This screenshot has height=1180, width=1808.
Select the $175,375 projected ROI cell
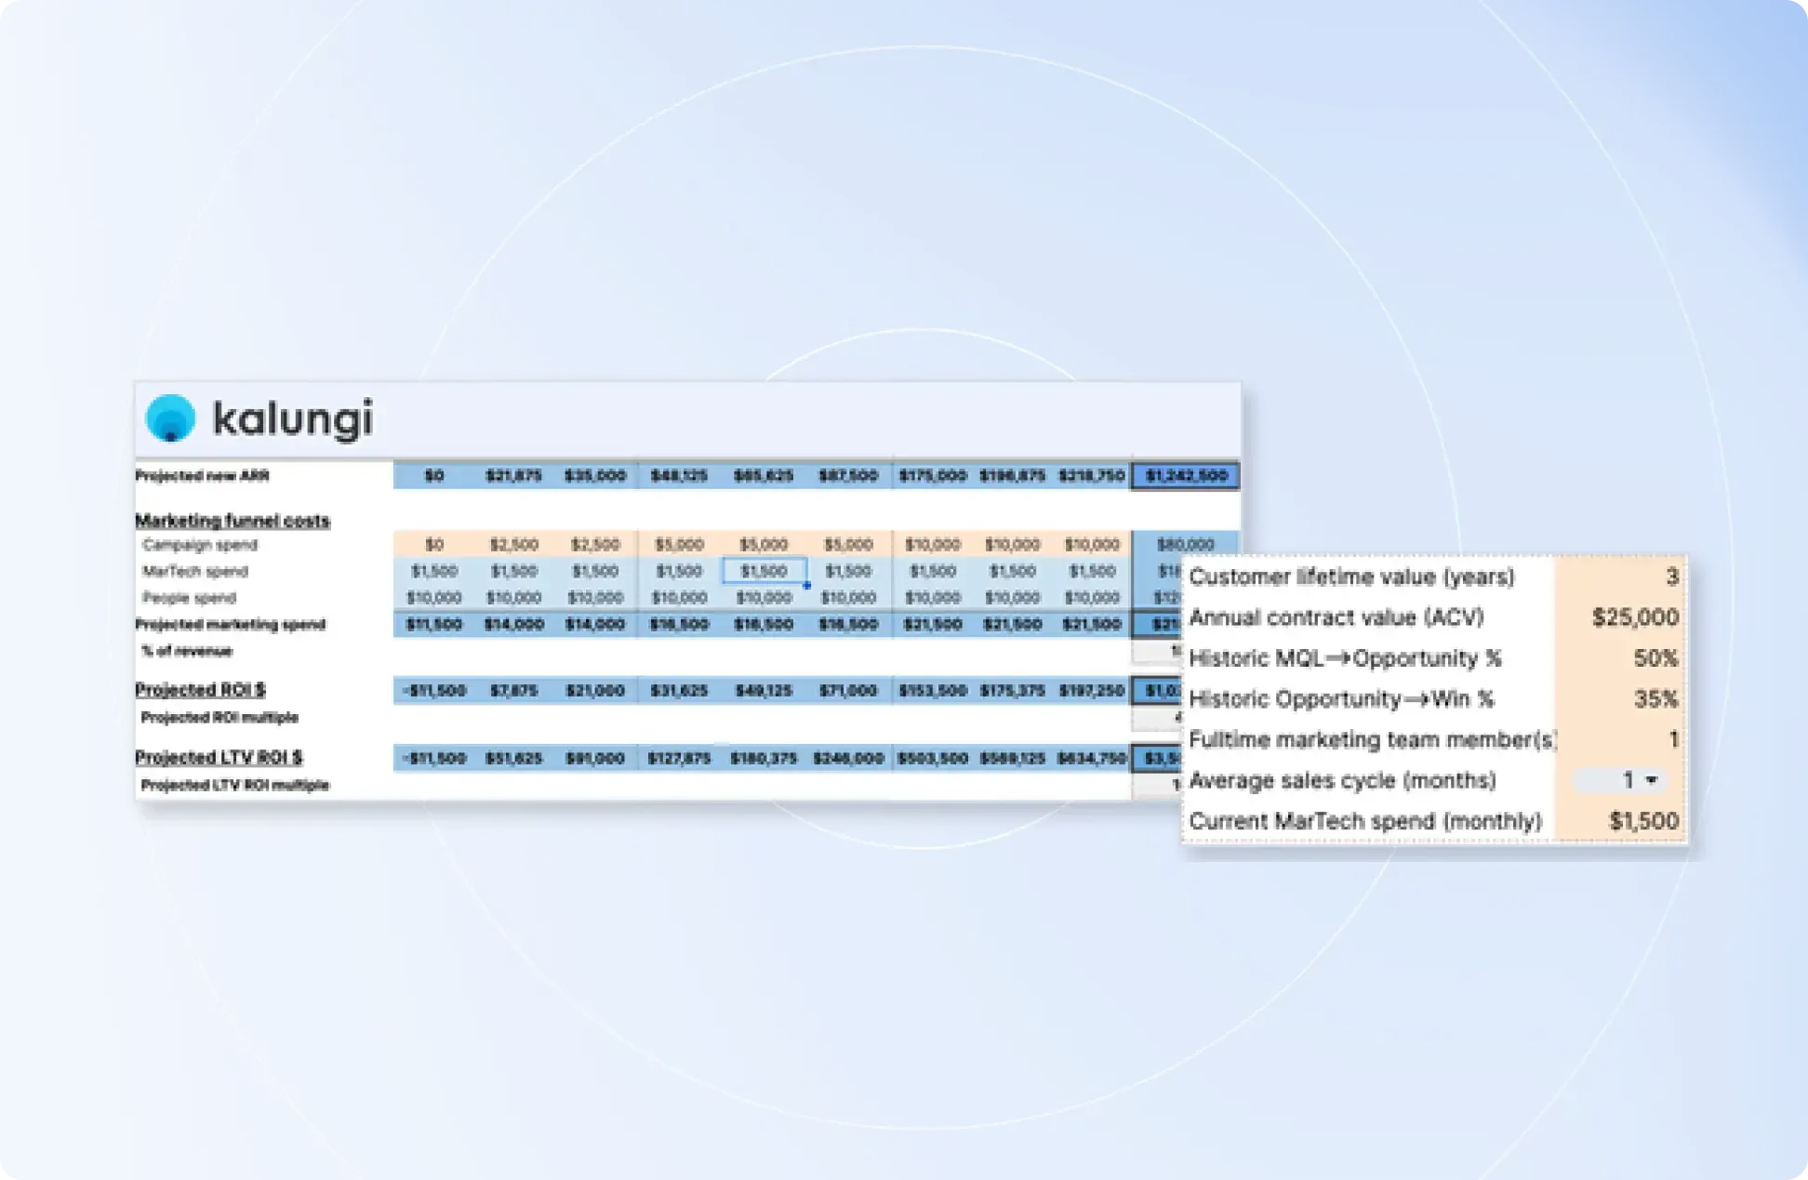(1012, 690)
